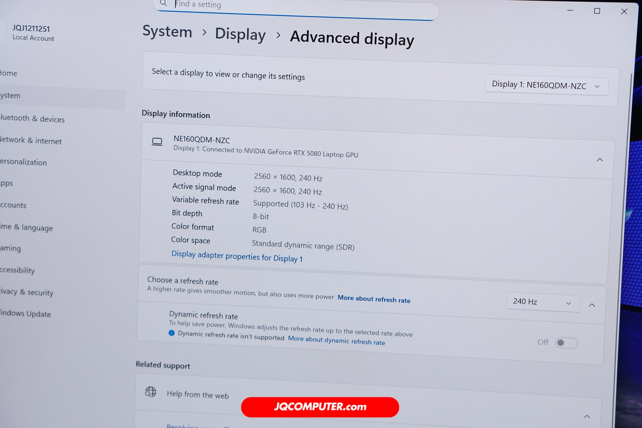This screenshot has width=642, height=428.
Task: Click More about dynamic refresh rate
Action: 336,341
